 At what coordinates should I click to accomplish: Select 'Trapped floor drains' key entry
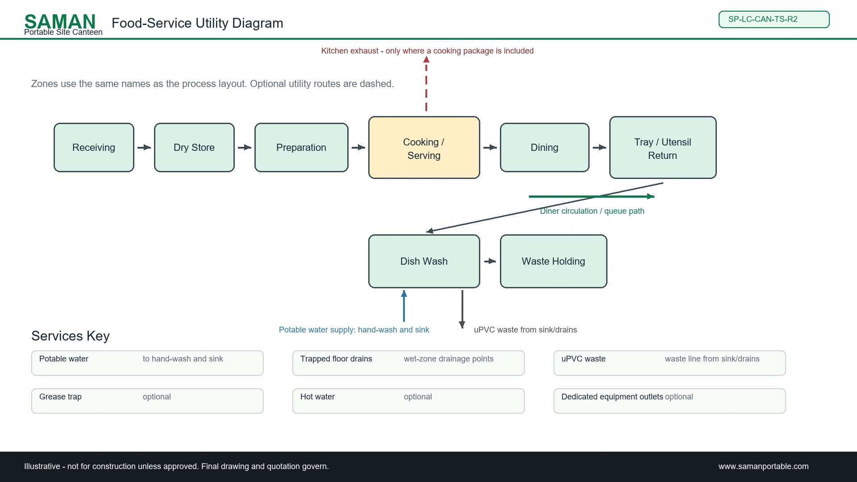(336, 359)
